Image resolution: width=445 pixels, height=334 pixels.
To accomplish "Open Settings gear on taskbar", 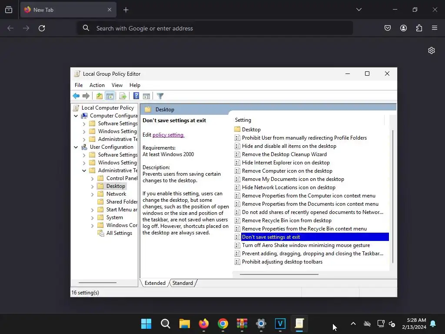I will (x=261, y=324).
